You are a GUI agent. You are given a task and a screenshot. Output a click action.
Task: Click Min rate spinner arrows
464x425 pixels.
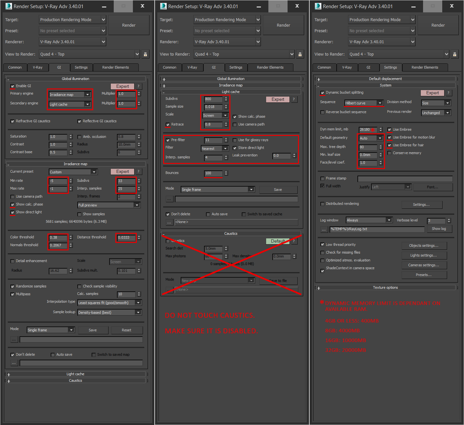click(x=71, y=181)
